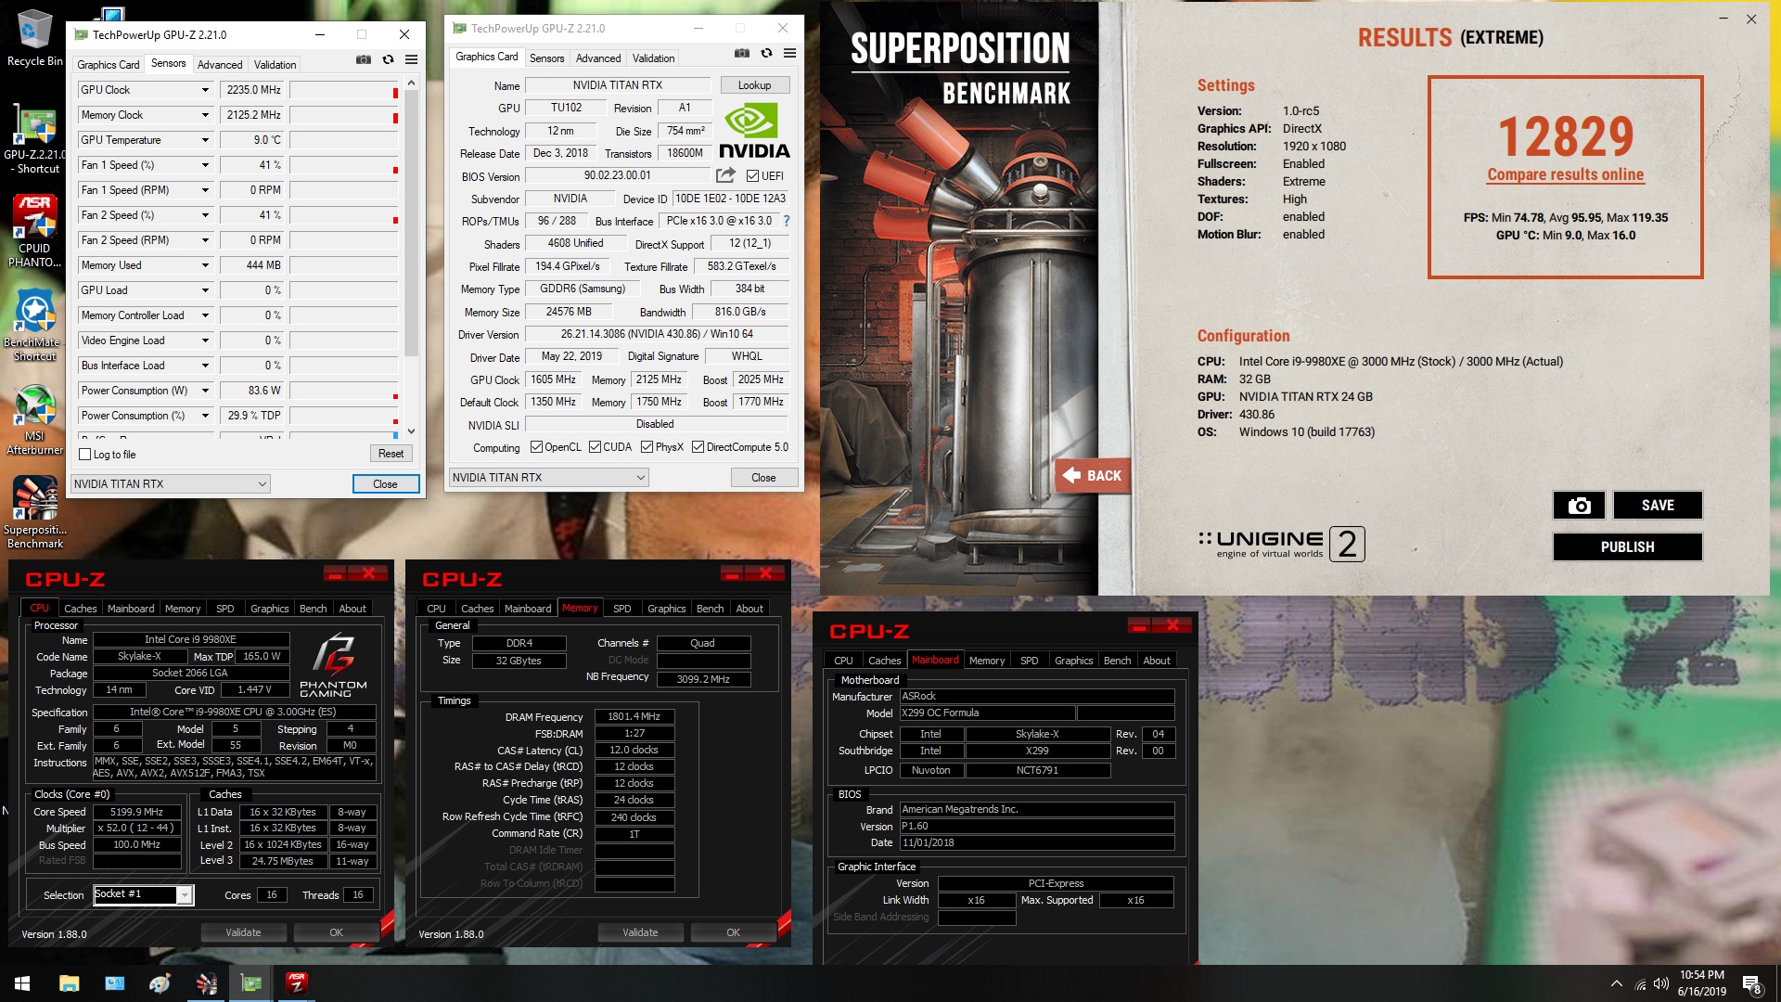Open GPU selector dropdown in Sensors window
The width and height of the screenshot is (1781, 1002).
pyautogui.click(x=171, y=484)
